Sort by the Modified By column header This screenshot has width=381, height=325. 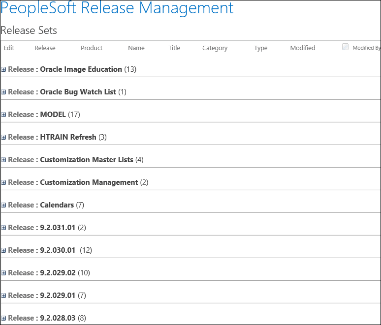tap(366, 48)
